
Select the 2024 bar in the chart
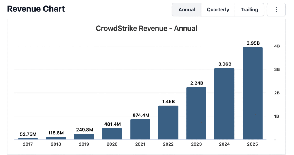[224, 104]
